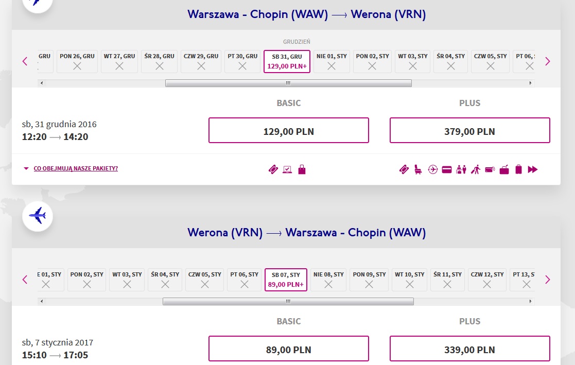This screenshot has height=365, width=575.
Task: Click the upright suitcase icon under PLUS
Action: [518, 169]
